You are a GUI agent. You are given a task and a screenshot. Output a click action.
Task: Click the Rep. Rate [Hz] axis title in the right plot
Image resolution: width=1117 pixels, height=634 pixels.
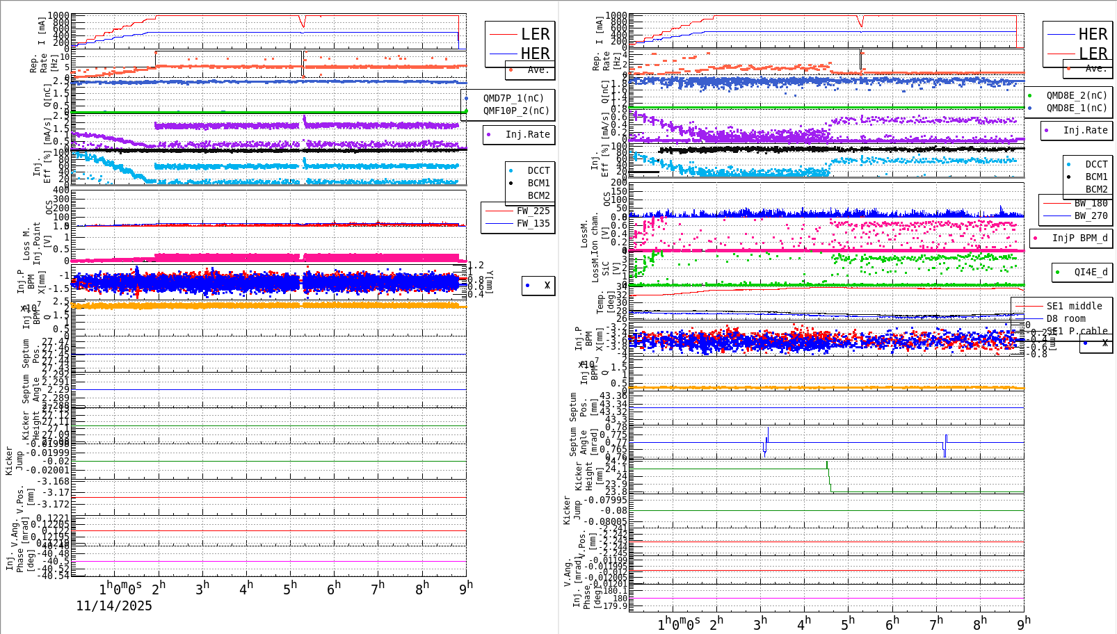point(606,60)
